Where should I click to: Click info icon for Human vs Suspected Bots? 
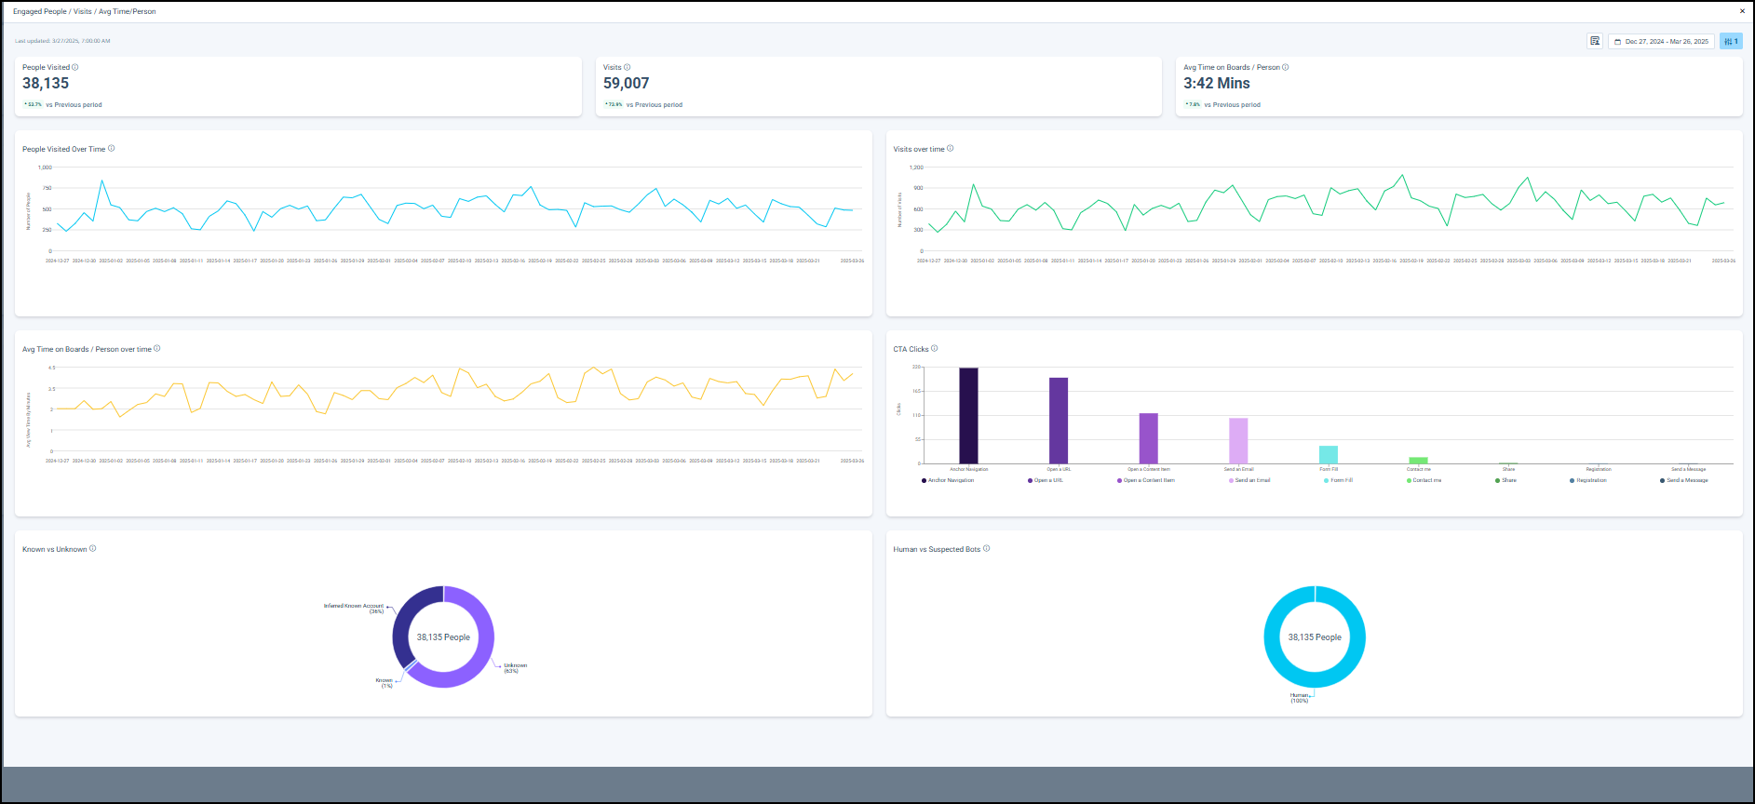987,549
